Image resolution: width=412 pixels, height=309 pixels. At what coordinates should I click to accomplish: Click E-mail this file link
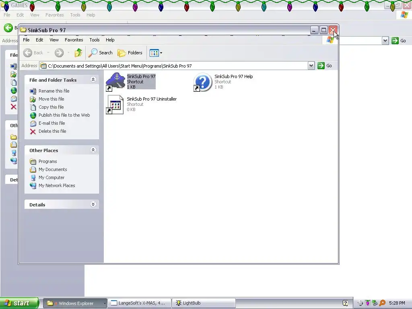[51, 123]
